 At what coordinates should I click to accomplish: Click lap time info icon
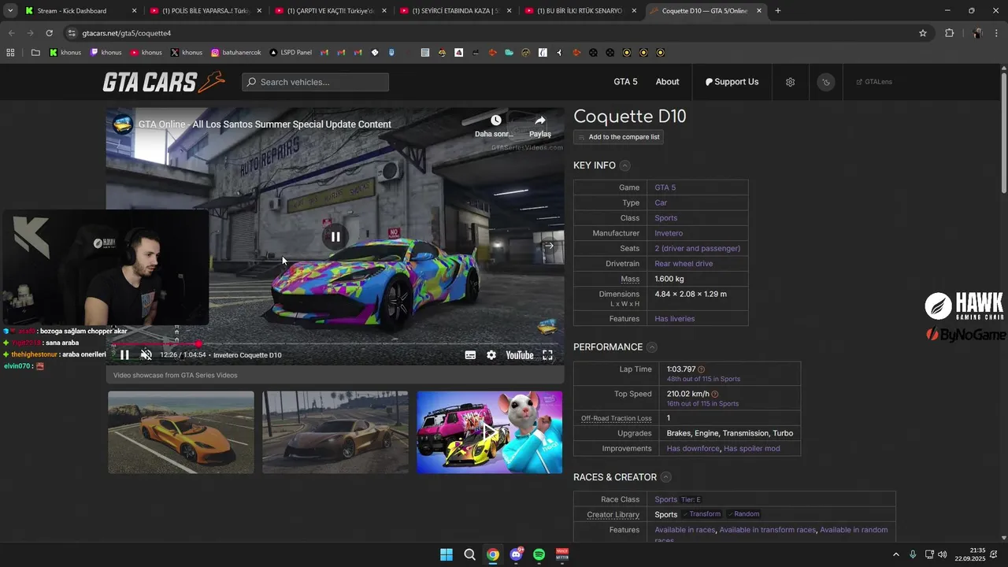click(701, 369)
